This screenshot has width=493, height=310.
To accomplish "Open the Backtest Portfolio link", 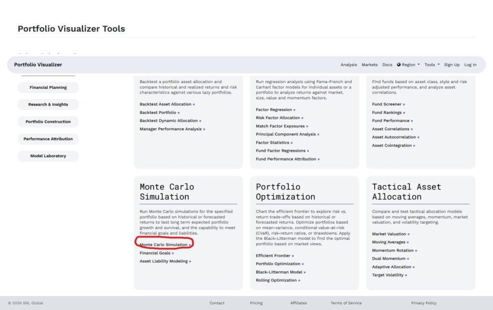I will [x=160, y=112].
